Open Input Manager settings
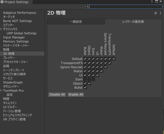The height and width of the screenshot is (134, 164). 14,37
